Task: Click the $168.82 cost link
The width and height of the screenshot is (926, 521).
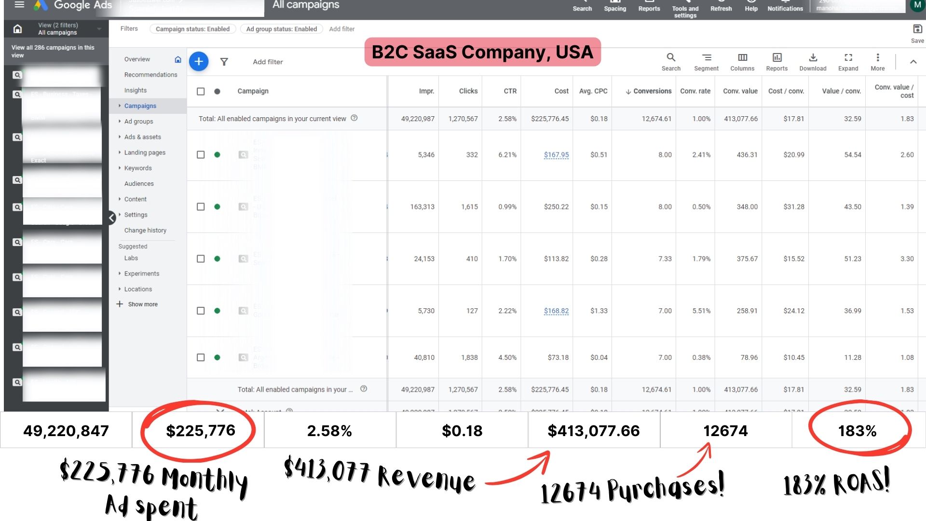Action: [x=556, y=311]
